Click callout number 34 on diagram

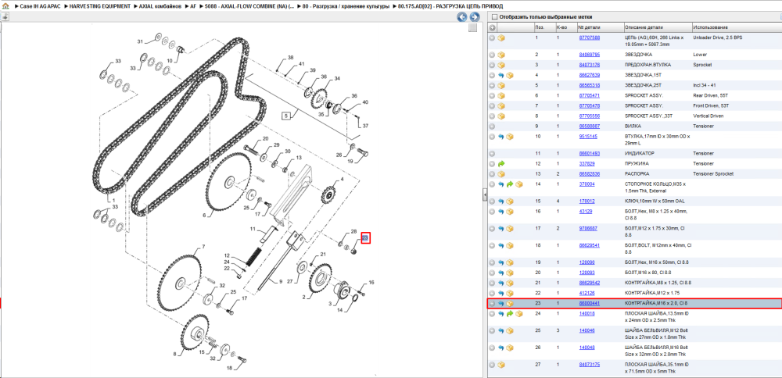point(337,79)
